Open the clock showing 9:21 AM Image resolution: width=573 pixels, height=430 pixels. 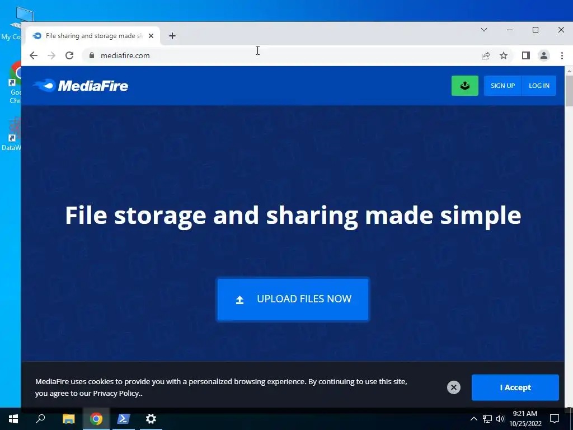[x=525, y=419]
